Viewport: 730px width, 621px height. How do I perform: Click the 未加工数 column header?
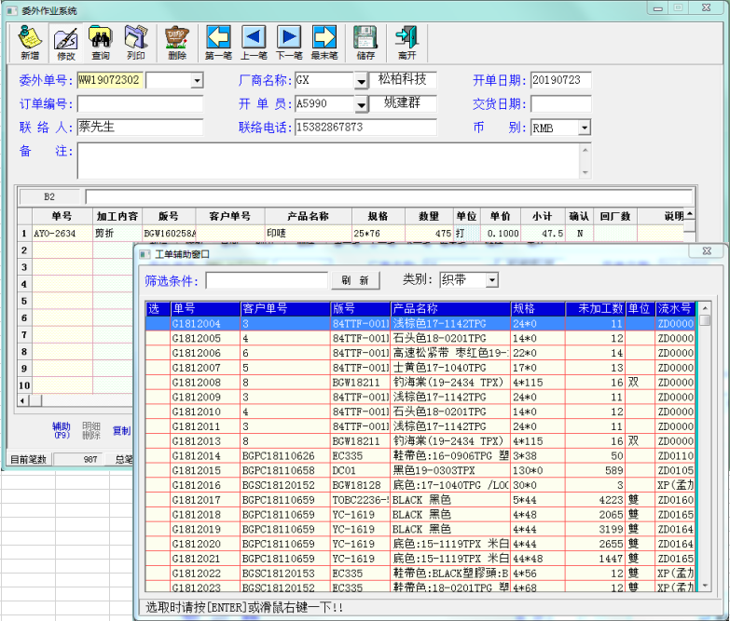point(595,309)
